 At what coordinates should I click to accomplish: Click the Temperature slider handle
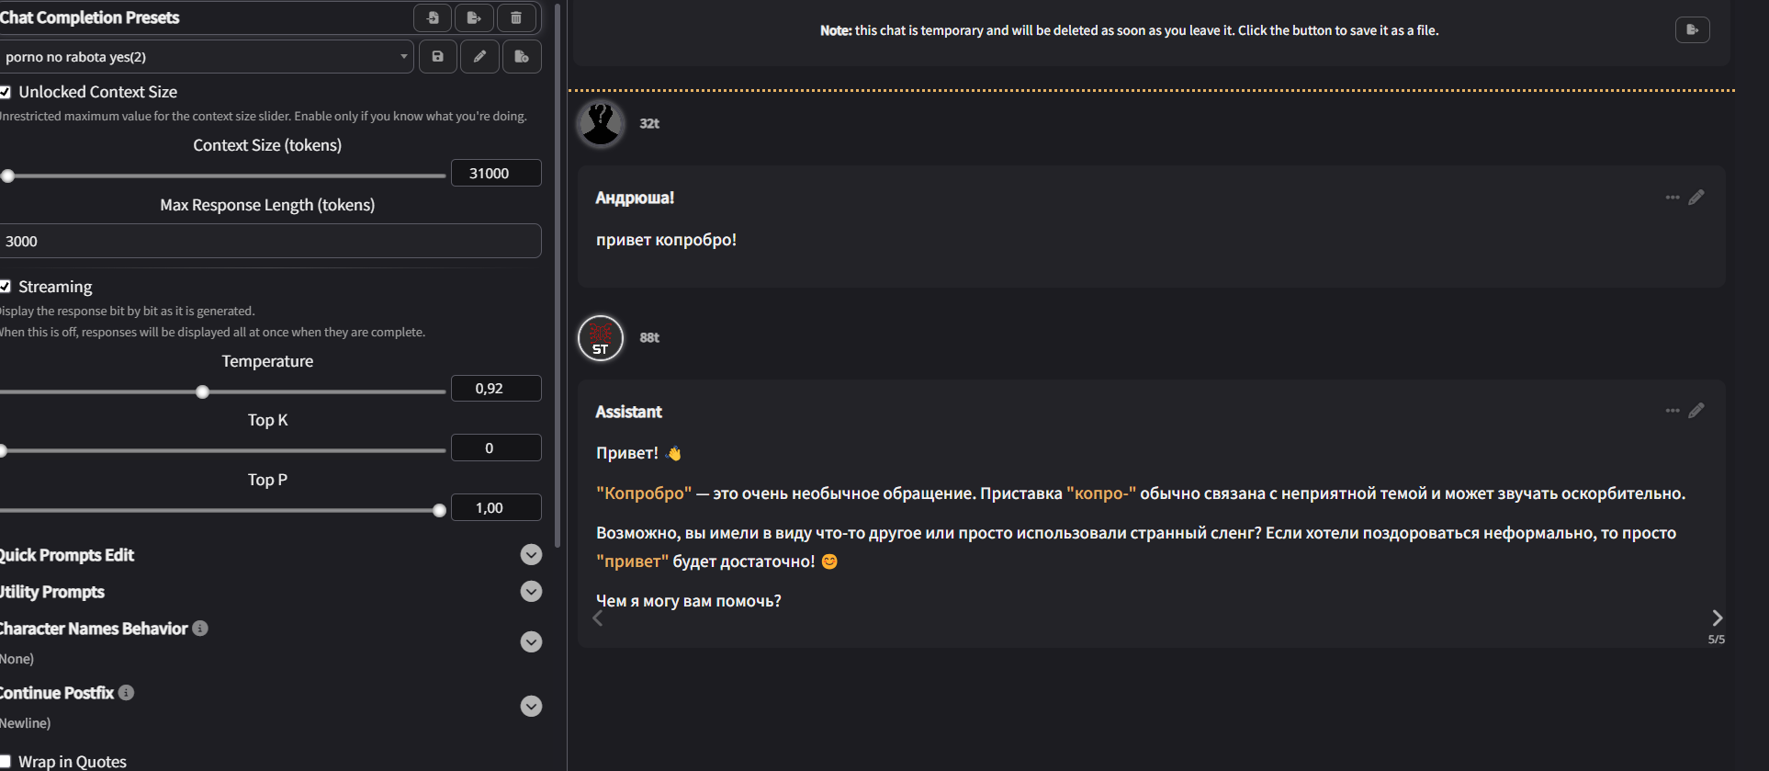203,392
